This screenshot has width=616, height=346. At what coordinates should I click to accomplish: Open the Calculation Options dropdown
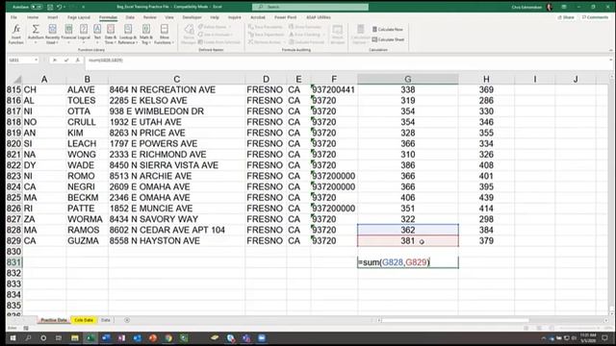tap(360, 34)
